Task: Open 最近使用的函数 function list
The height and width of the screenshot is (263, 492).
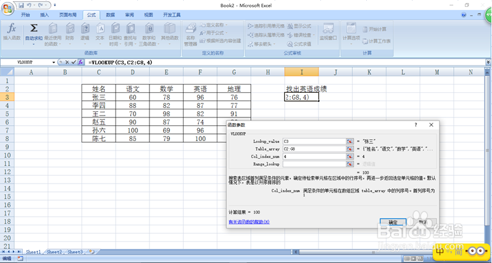Action: click(53, 34)
